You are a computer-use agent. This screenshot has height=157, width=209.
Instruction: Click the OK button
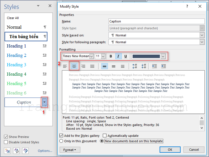(170, 150)
